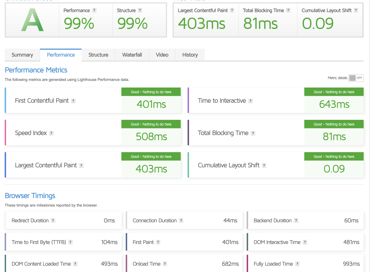Click the Time to Interactive label

click(222, 101)
